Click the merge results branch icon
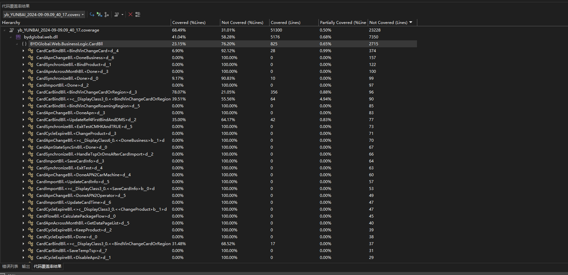Screen dimensions: 568x275 tap(107, 14)
